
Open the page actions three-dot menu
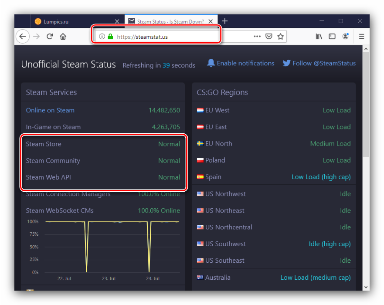pyautogui.click(x=257, y=37)
